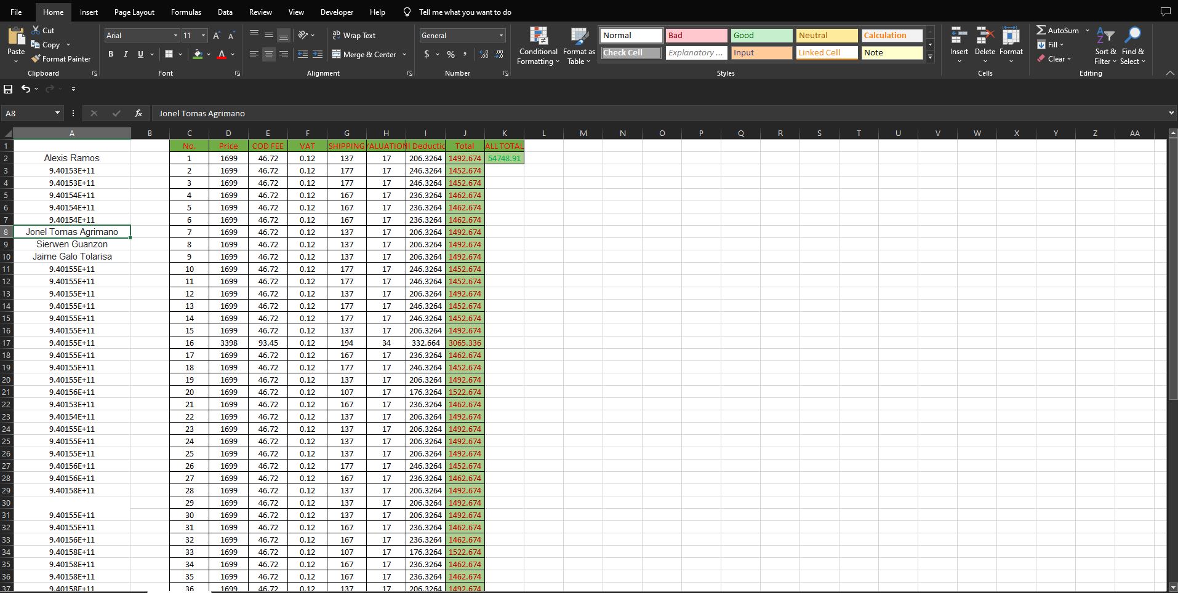Toggle align right for cell text
The height and width of the screenshot is (593, 1178).
[x=284, y=54]
